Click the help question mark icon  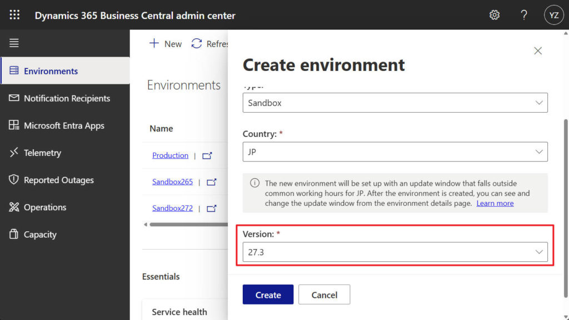coord(523,15)
